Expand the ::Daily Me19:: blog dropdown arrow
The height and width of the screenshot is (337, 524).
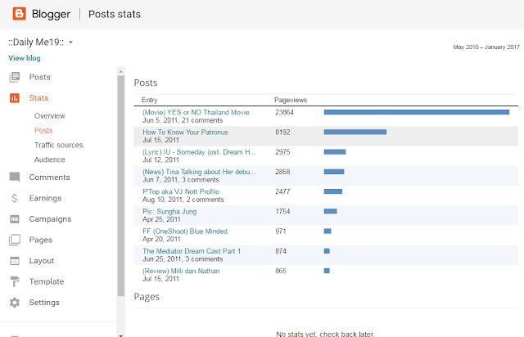click(70, 43)
